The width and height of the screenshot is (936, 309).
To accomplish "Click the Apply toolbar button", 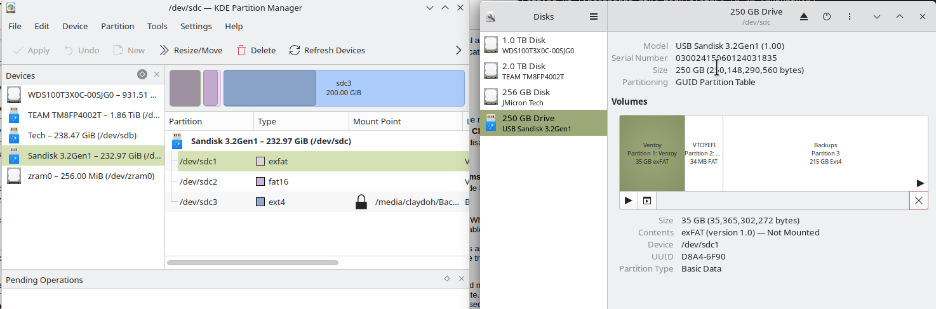I will coord(31,50).
